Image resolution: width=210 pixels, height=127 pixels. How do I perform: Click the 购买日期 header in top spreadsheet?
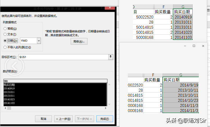click(x=183, y=12)
